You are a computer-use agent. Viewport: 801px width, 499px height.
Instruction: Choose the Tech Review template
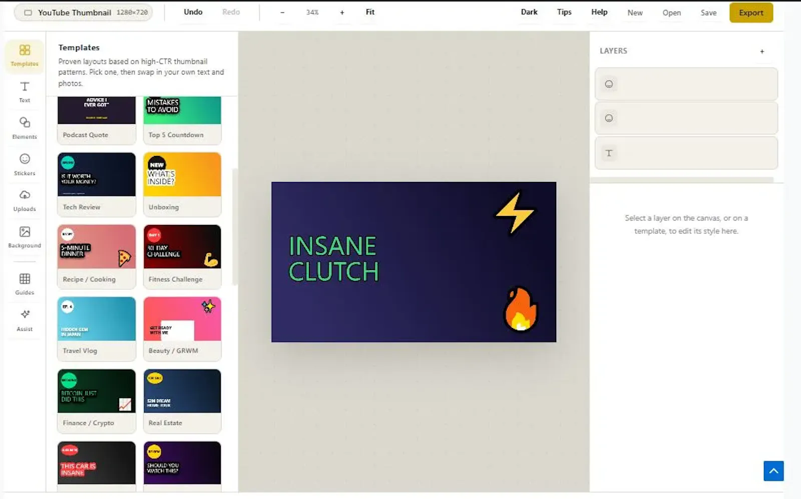[97, 184]
